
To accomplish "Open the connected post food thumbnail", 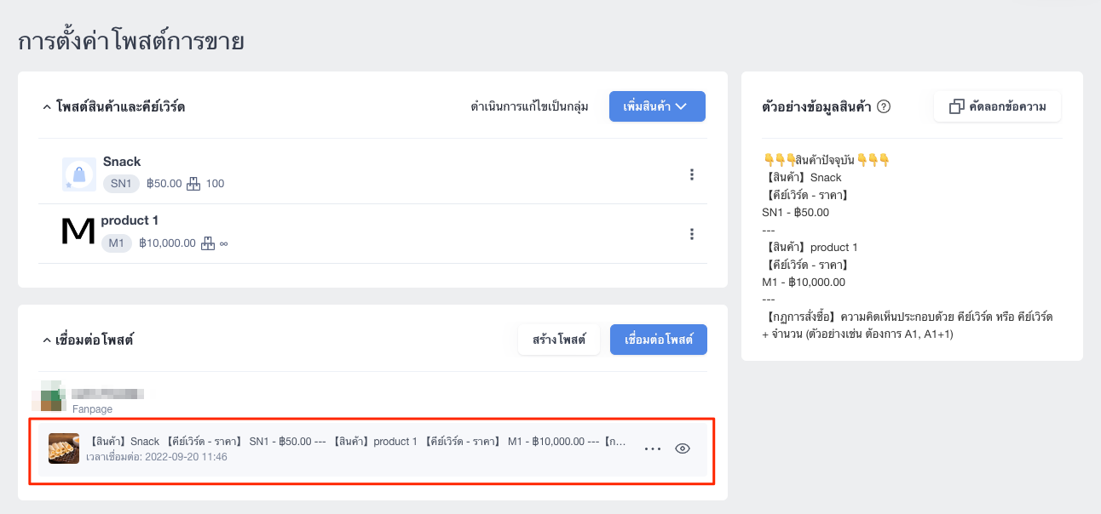I will [x=64, y=448].
